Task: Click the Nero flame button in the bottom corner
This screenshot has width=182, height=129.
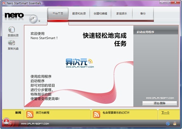Action: coord(6,121)
